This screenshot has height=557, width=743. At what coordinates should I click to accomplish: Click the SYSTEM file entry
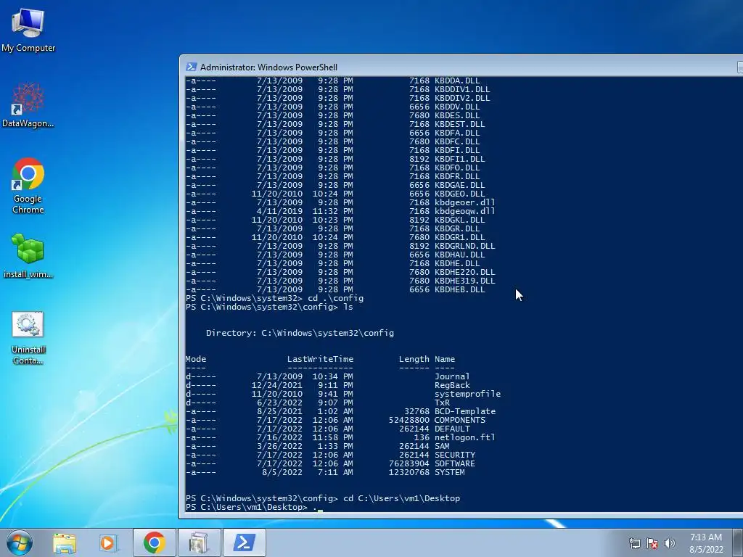450,472
